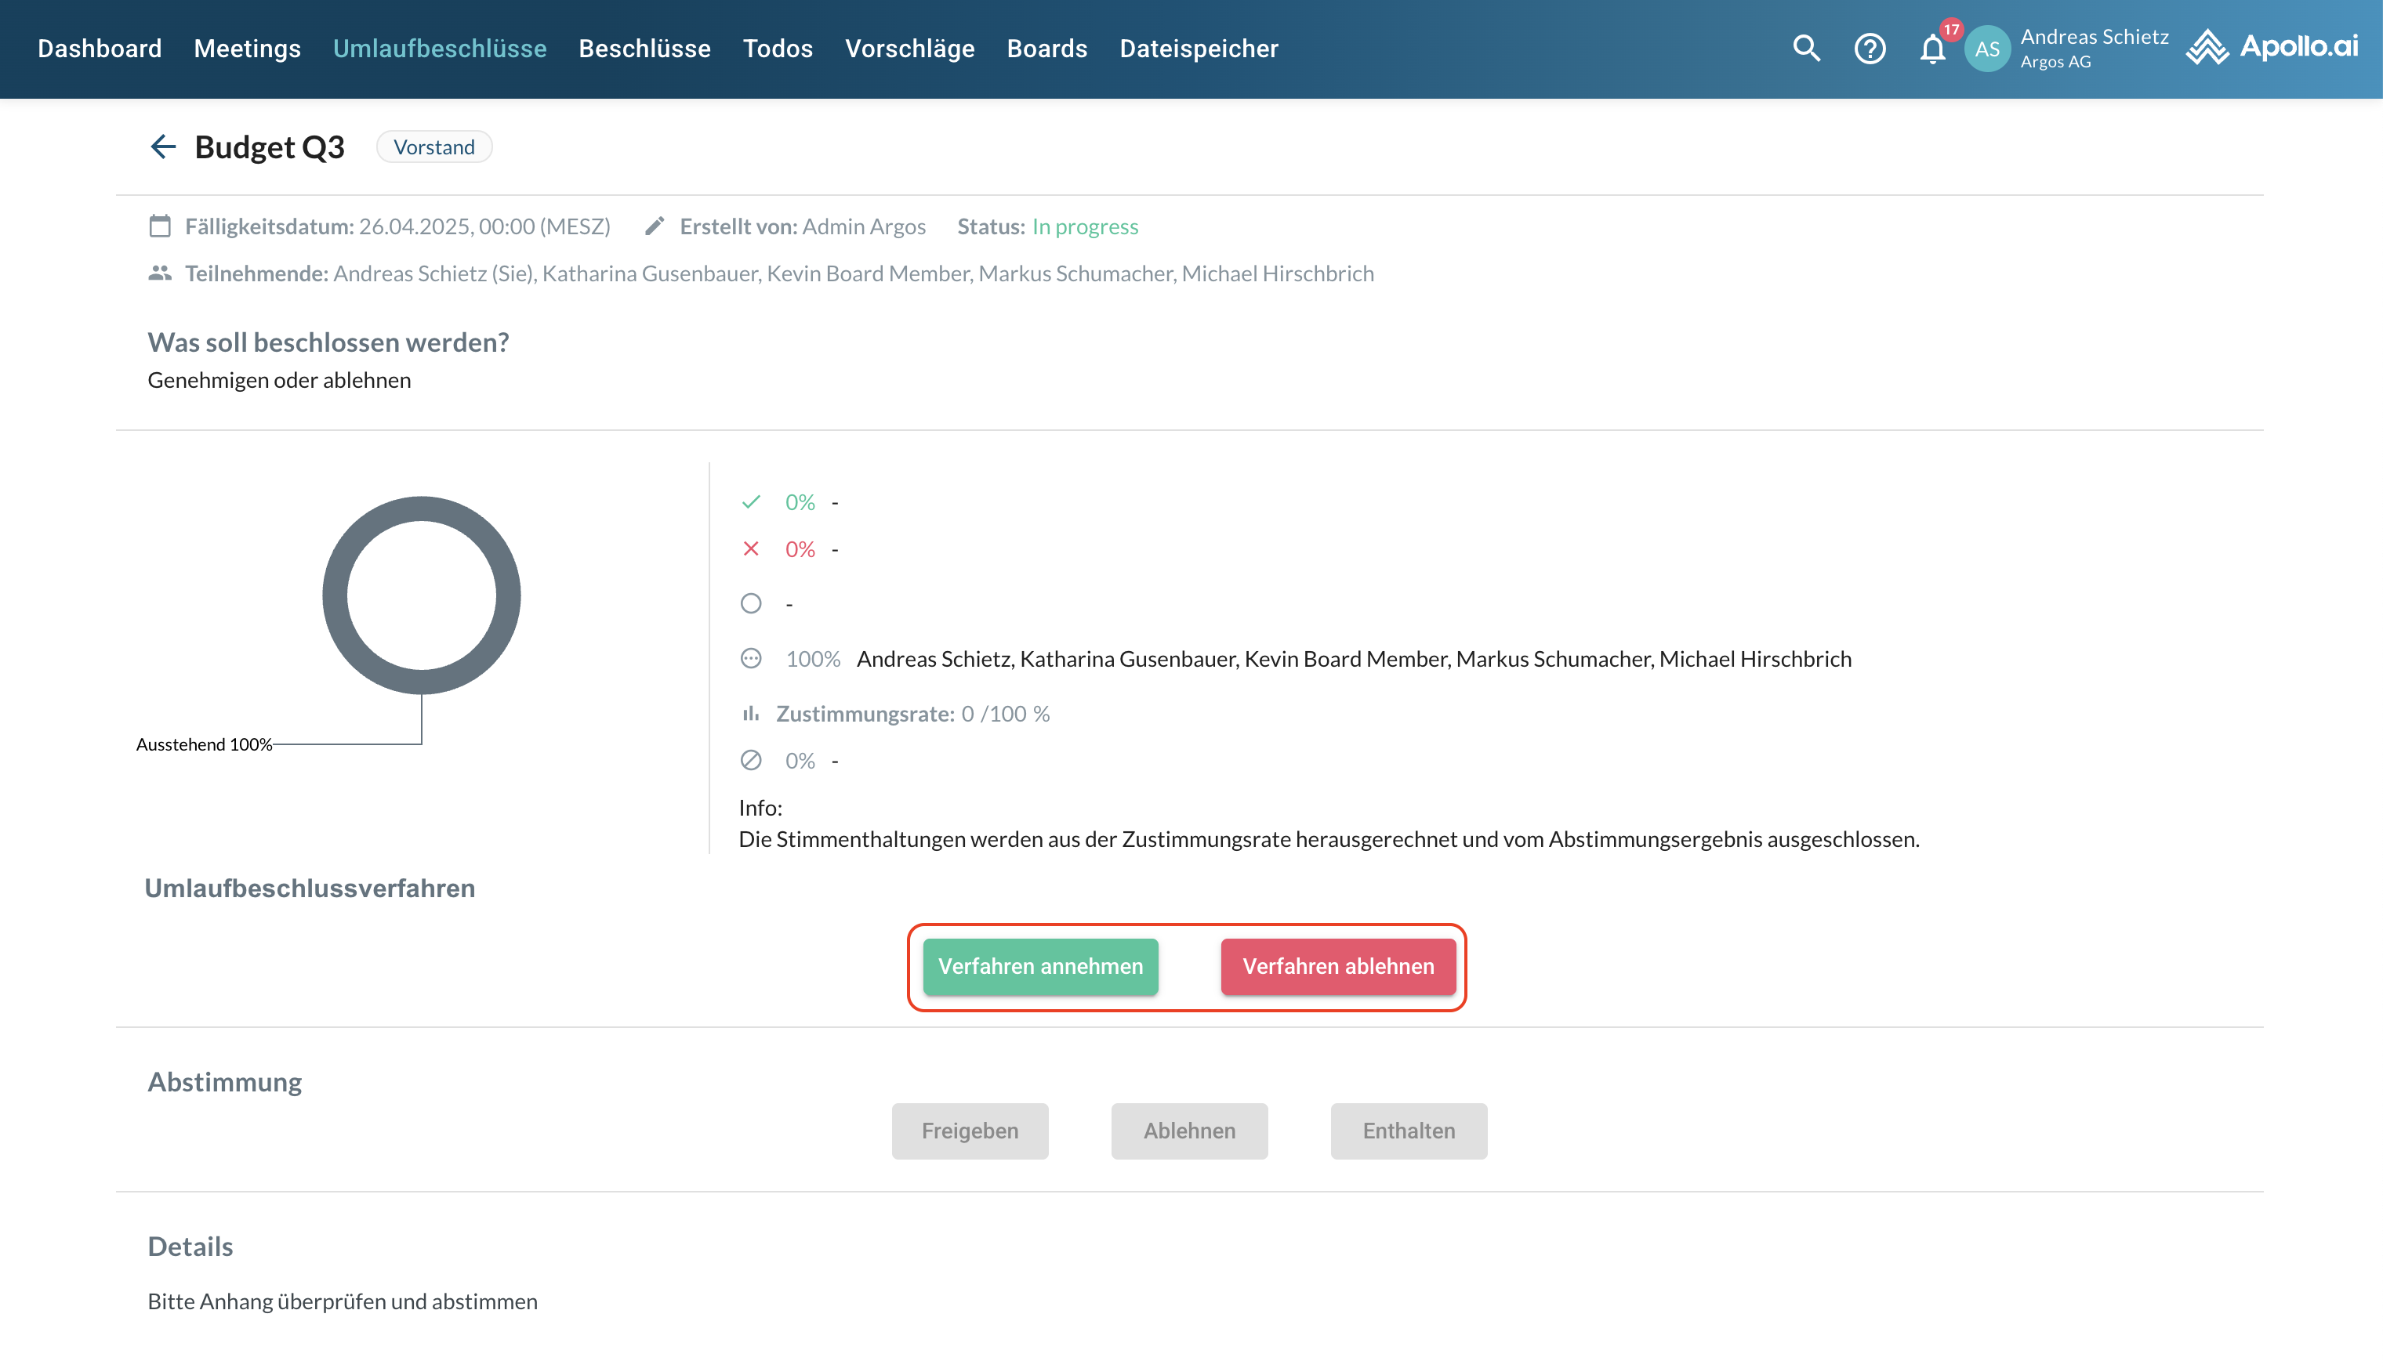2383x1368 pixels.
Task: Click the participants icon beside Teilnehmende
Action: point(160,273)
